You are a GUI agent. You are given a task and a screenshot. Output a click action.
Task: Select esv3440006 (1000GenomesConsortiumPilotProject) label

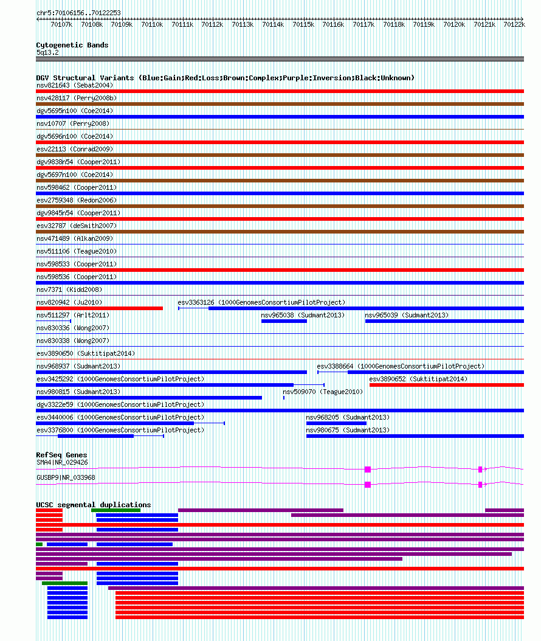pos(120,417)
